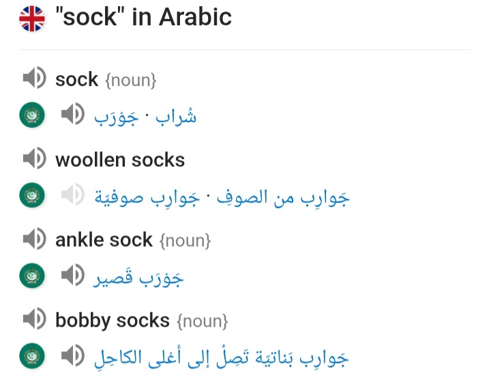Click the greyed-out speaker beside جَوارِب صوفيّة
The width and height of the screenshot is (491, 378).
(73, 194)
